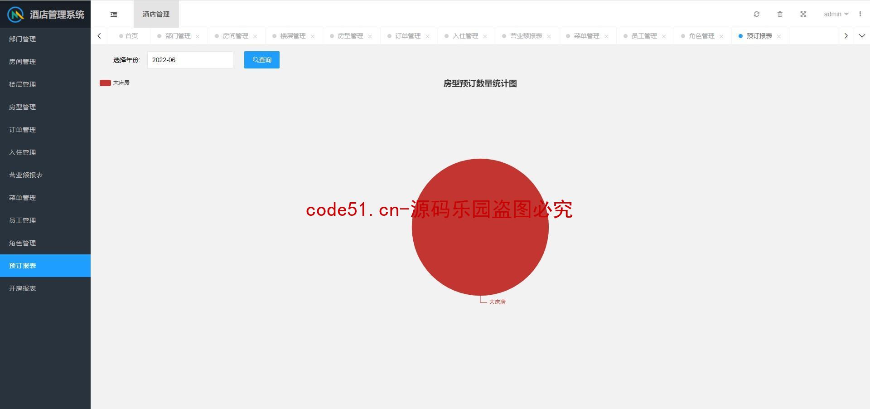Switch to the 营业额报表 tab

pyautogui.click(x=526, y=36)
